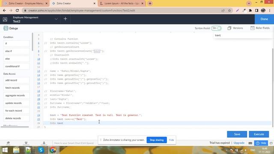Click line number 24 in the editor
Viewport: 274px width, 154px height.
[39, 115]
